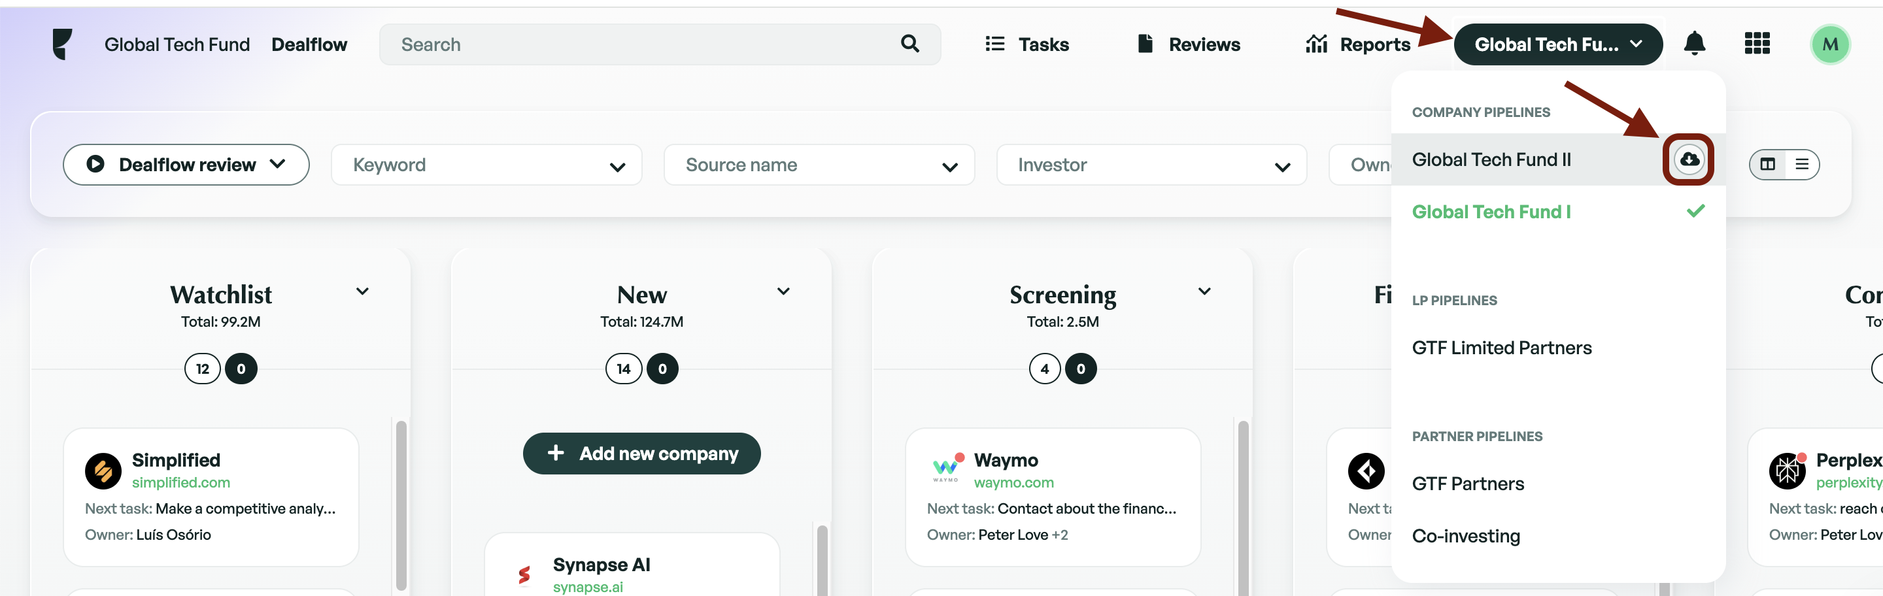Screen dimensions: 1883x596
Task: Click the Reviews document icon
Action: pyautogui.click(x=1145, y=44)
